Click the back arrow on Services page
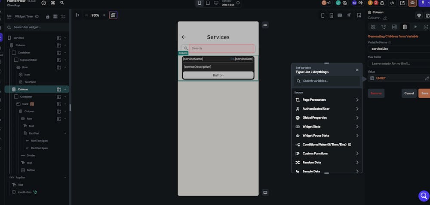This screenshot has width=430, height=205. [x=184, y=37]
